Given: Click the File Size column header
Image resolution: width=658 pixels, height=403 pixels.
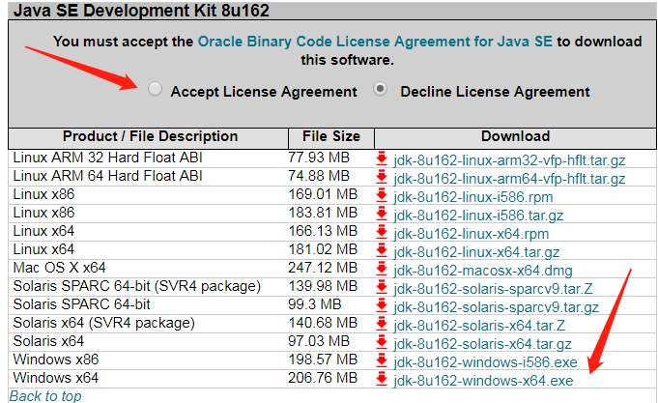Looking at the screenshot, I should click(331, 136).
